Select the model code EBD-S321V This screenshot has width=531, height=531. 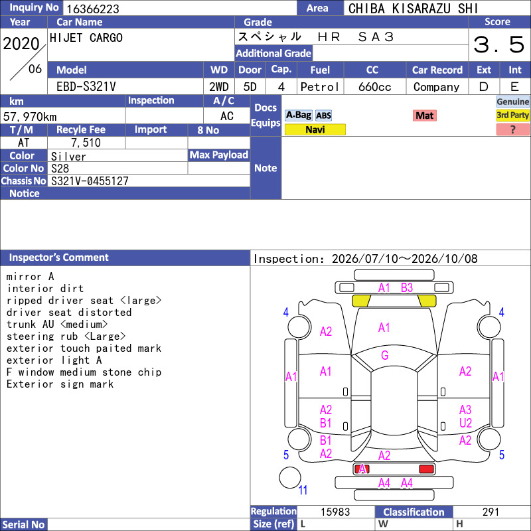(86, 87)
